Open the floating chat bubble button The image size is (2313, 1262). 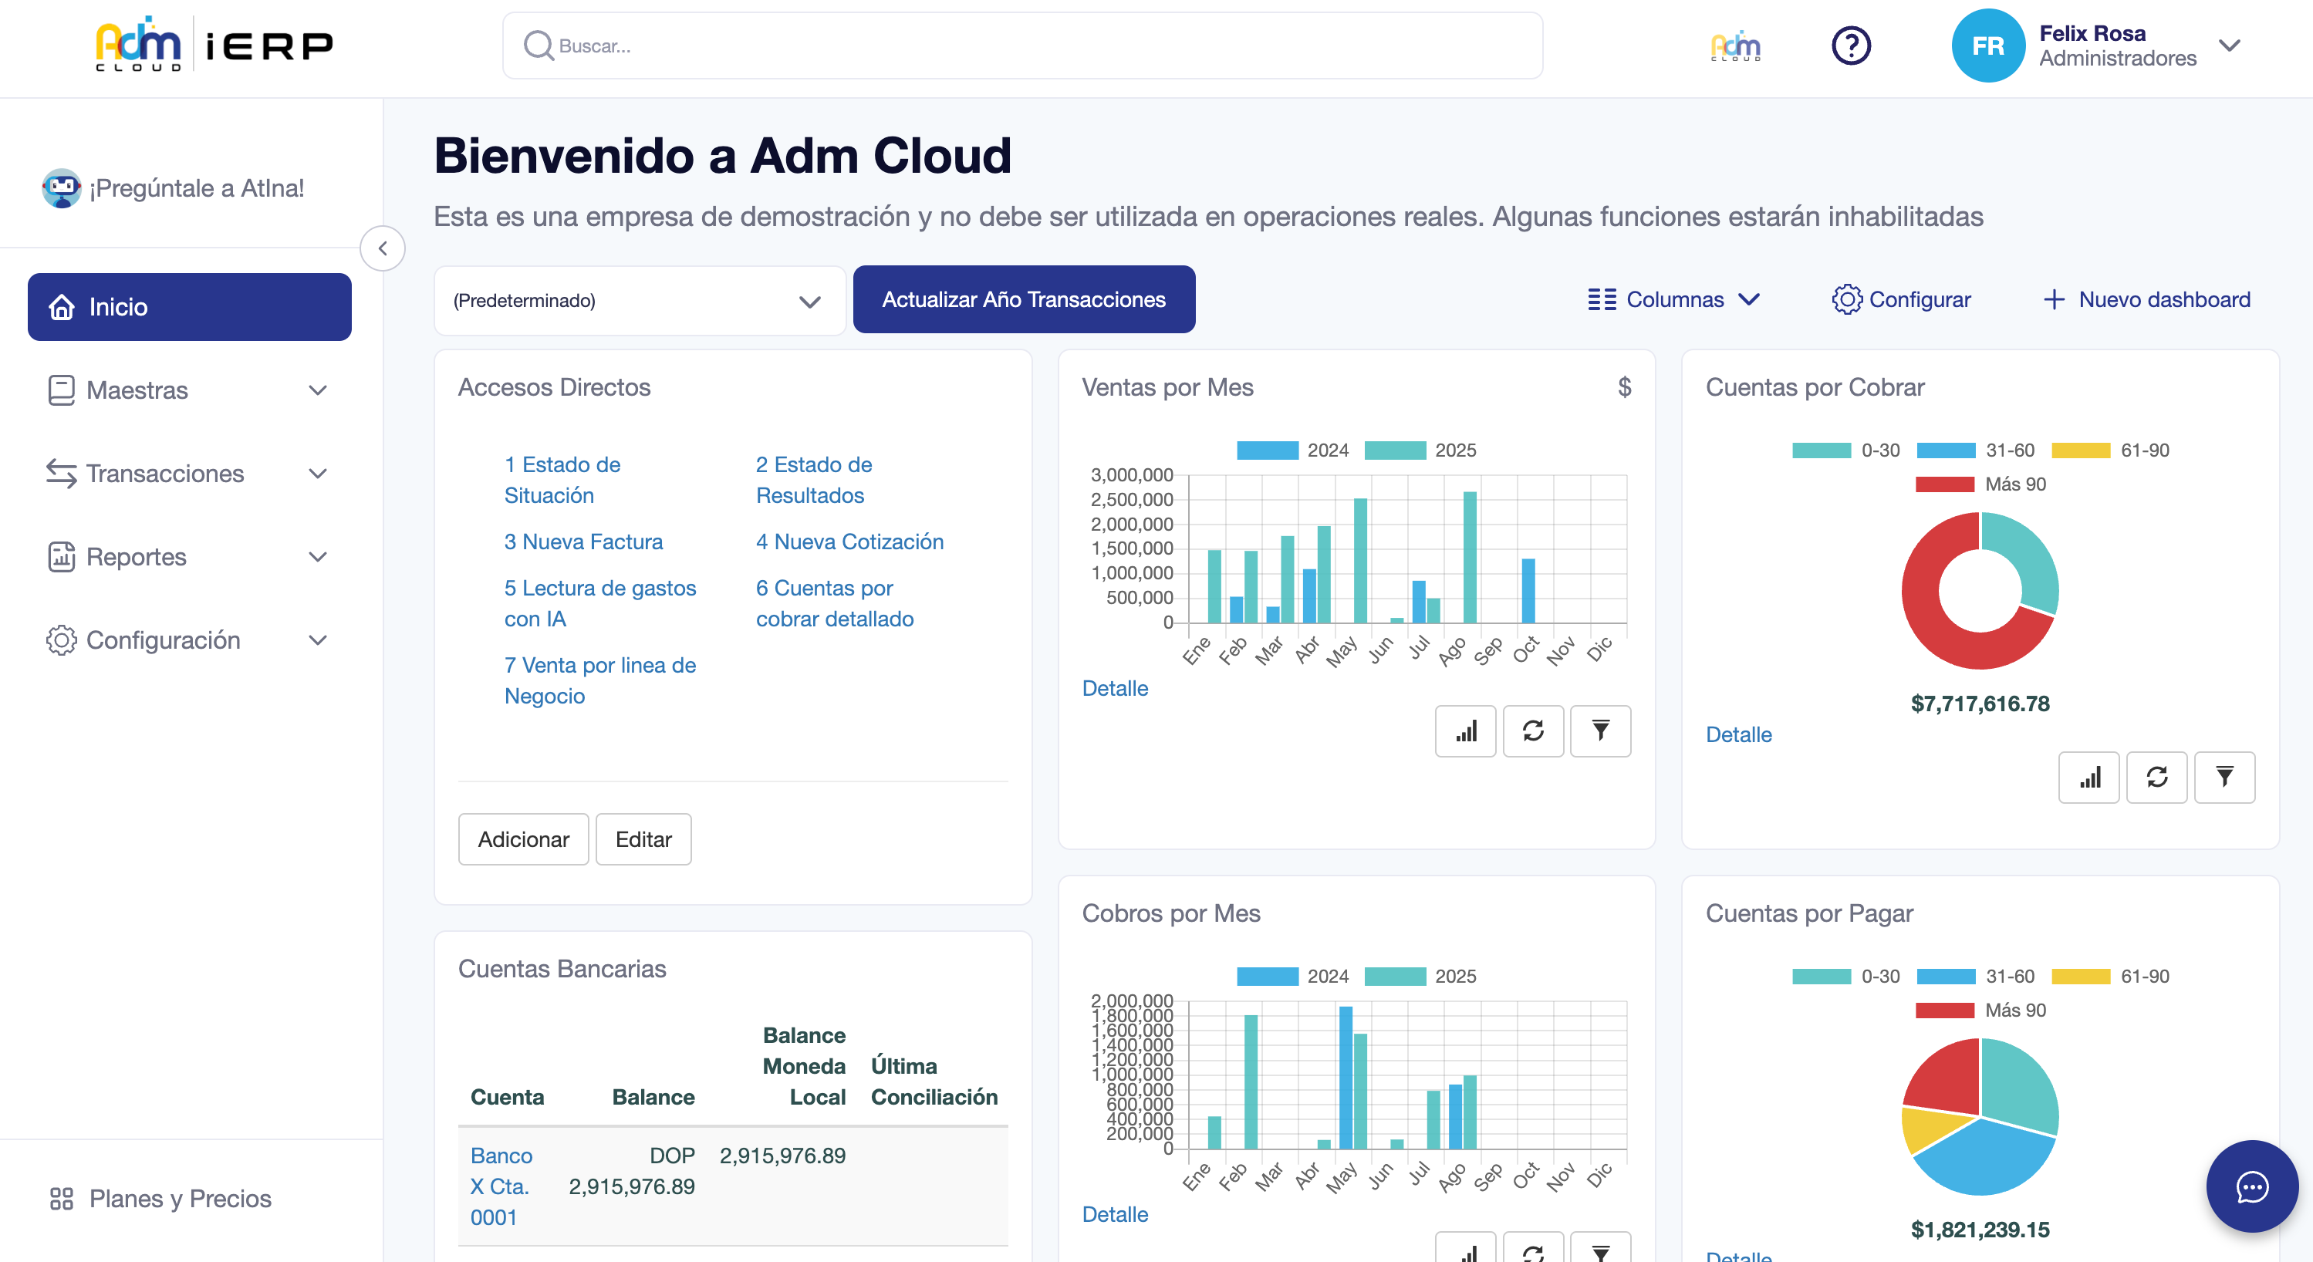pos(2251,1186)
